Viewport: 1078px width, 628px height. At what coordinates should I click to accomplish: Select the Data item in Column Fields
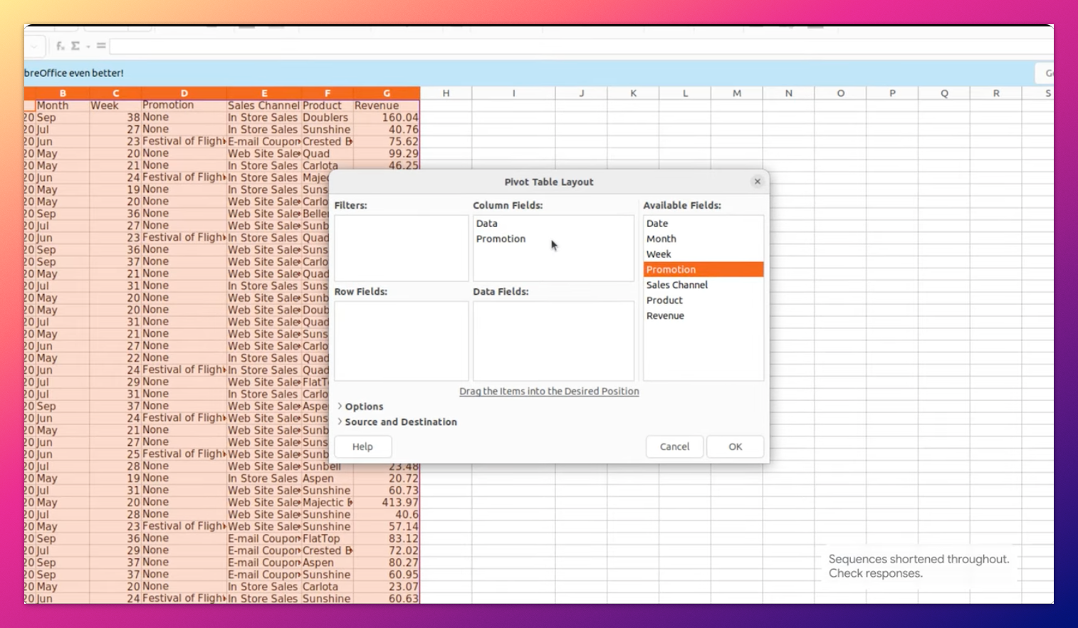pyautogui.click(x=487, y=224)
